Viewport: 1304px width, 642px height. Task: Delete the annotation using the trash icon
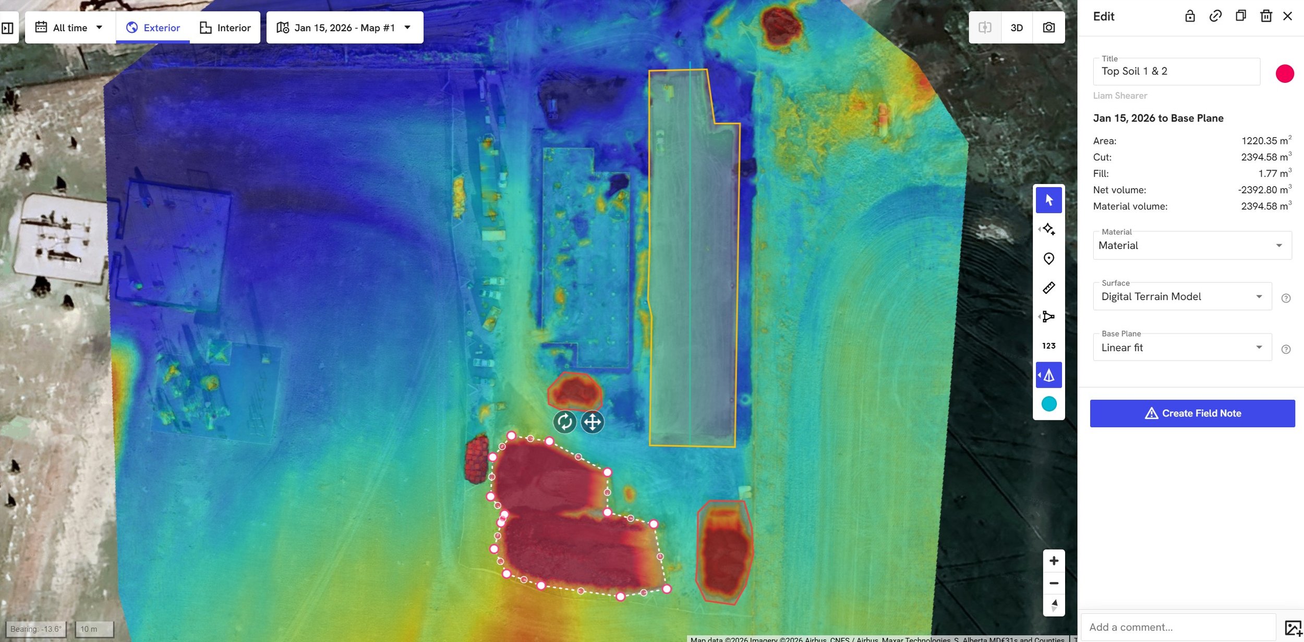(x=1266, y=16)
